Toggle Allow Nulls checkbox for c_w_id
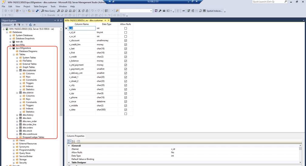 [126, 36]
